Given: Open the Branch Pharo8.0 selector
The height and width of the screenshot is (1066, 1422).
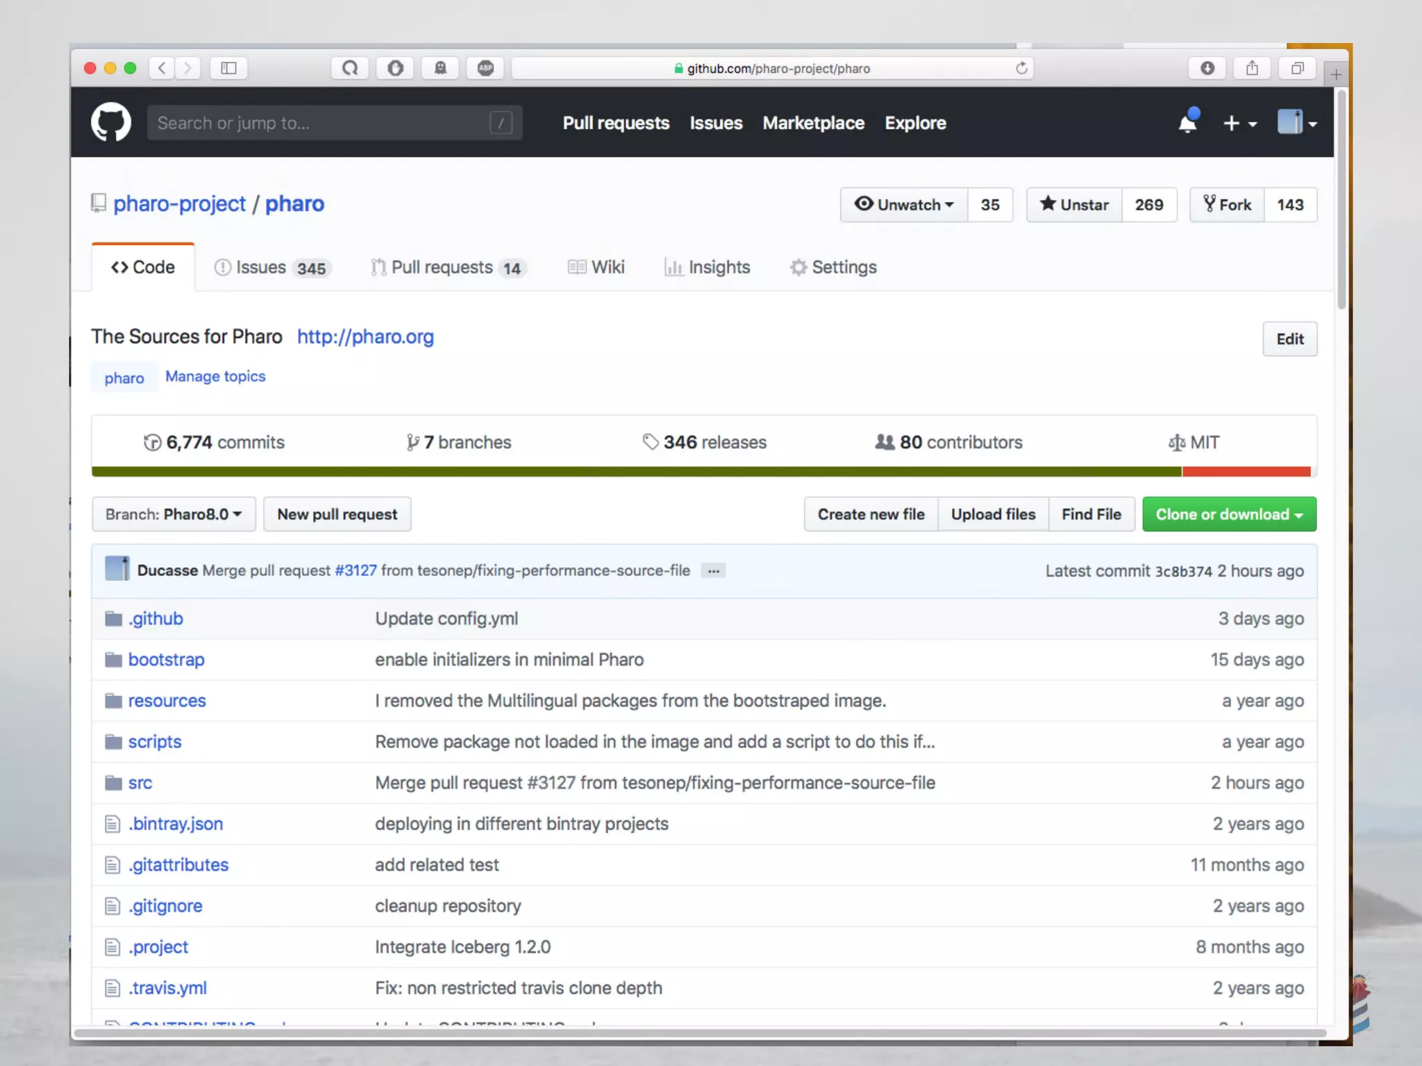Looking at the screenshot, I should (174, 514).
